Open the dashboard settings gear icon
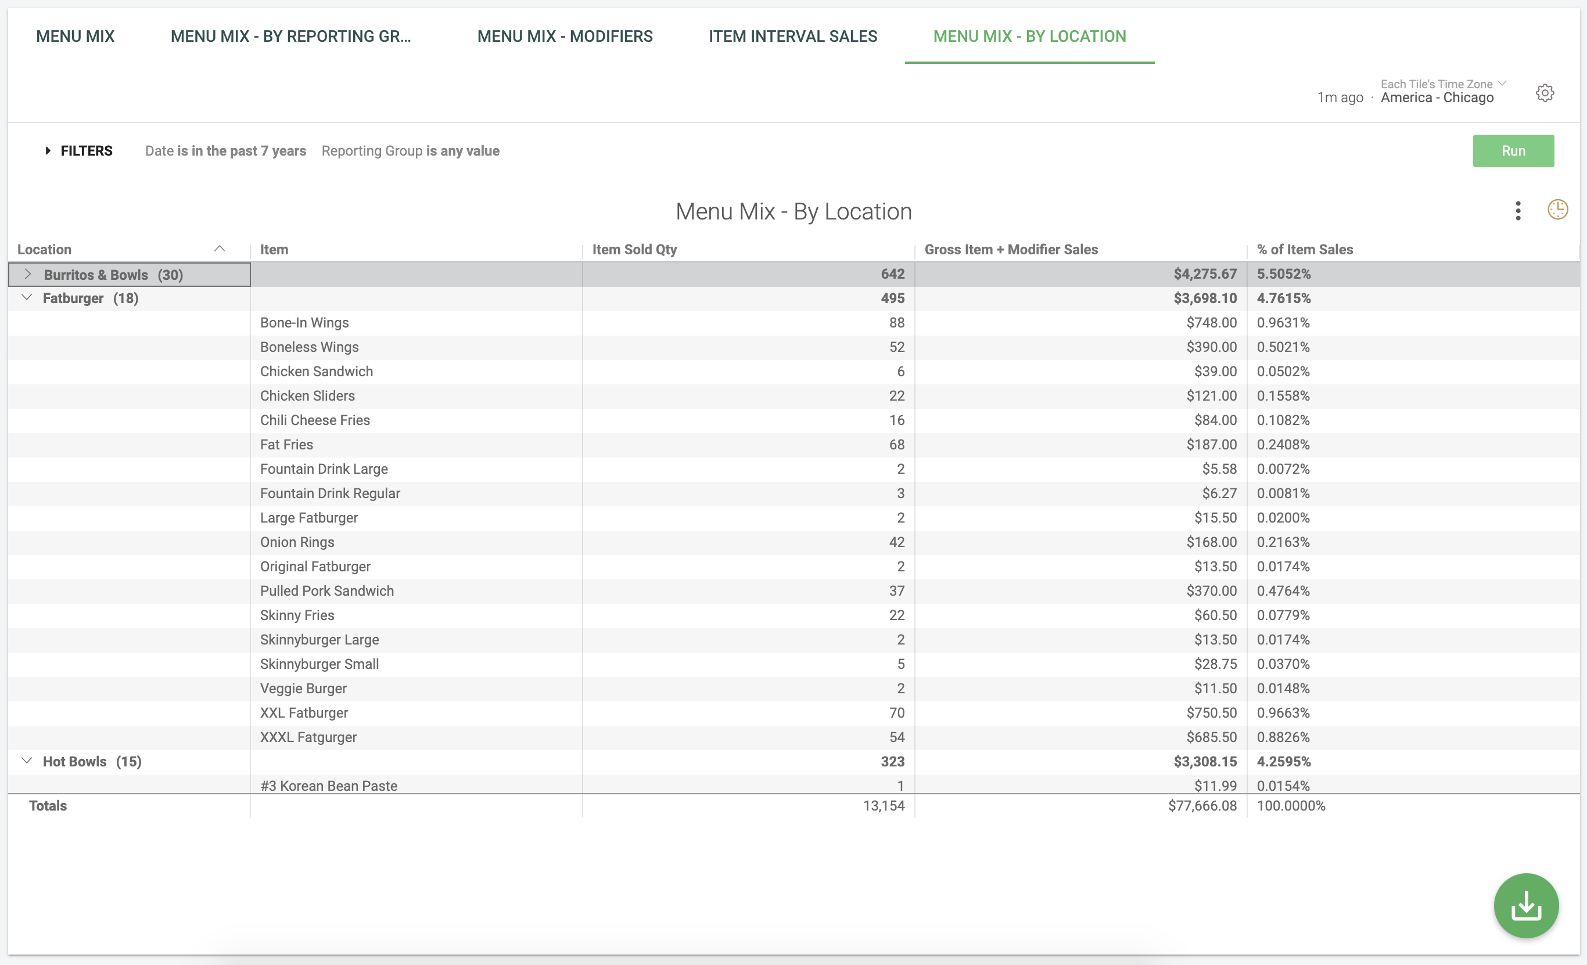The height and width of the screenshot is (965, 1587). 1545,93
